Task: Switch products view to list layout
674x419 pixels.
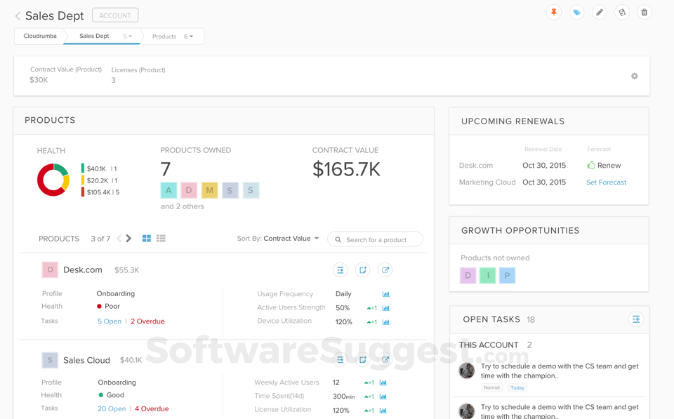Action: [x=160, y=238]
